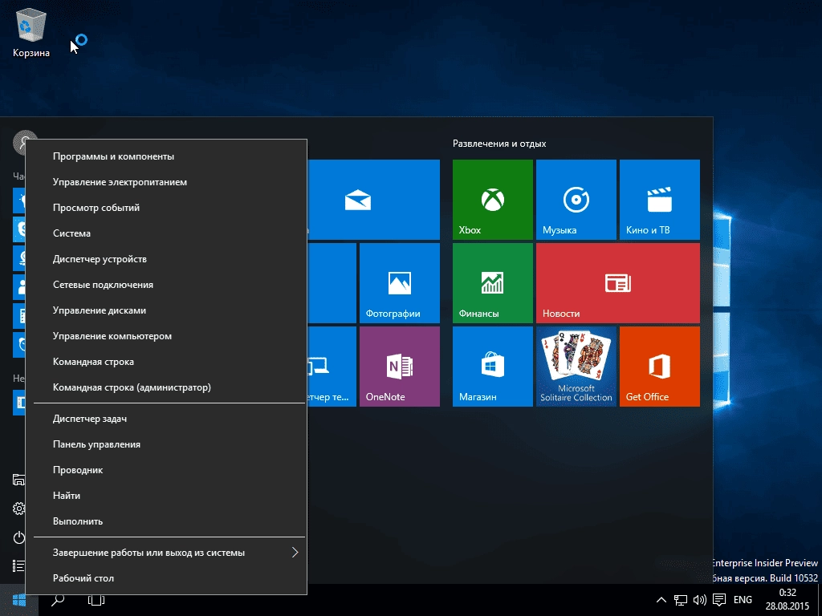The height and width of the screenshot is (616, 822).
Task: Open All apps list icon in Start
Action: 18,565
